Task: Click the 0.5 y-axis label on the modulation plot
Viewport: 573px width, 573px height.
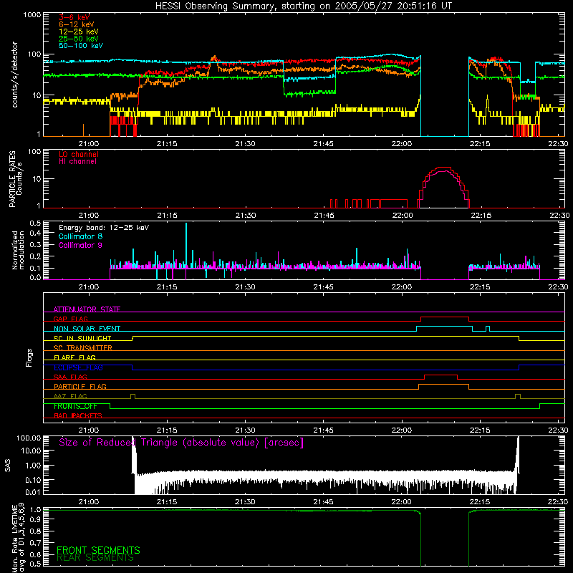Action: coord(35,223)
